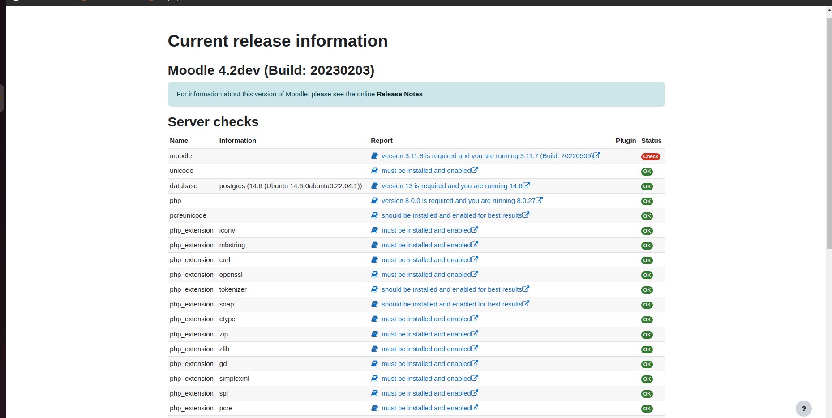This screenshot has width=832, height=418.
Task: Open the mbstring must be installed link
Action: tap(426, 245)
